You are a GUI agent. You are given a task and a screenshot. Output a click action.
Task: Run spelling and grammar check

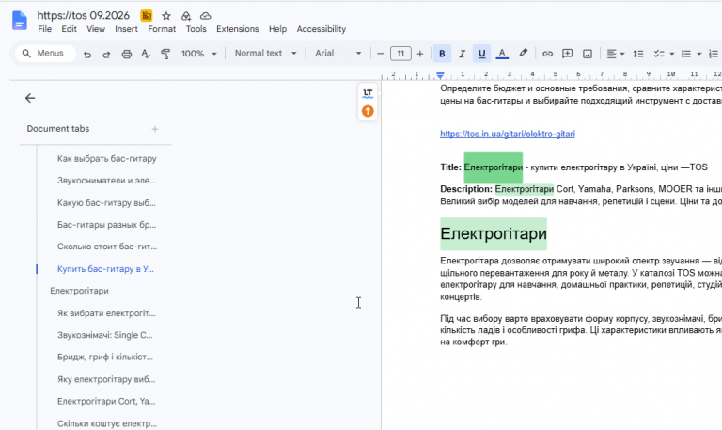click(146, 54)
